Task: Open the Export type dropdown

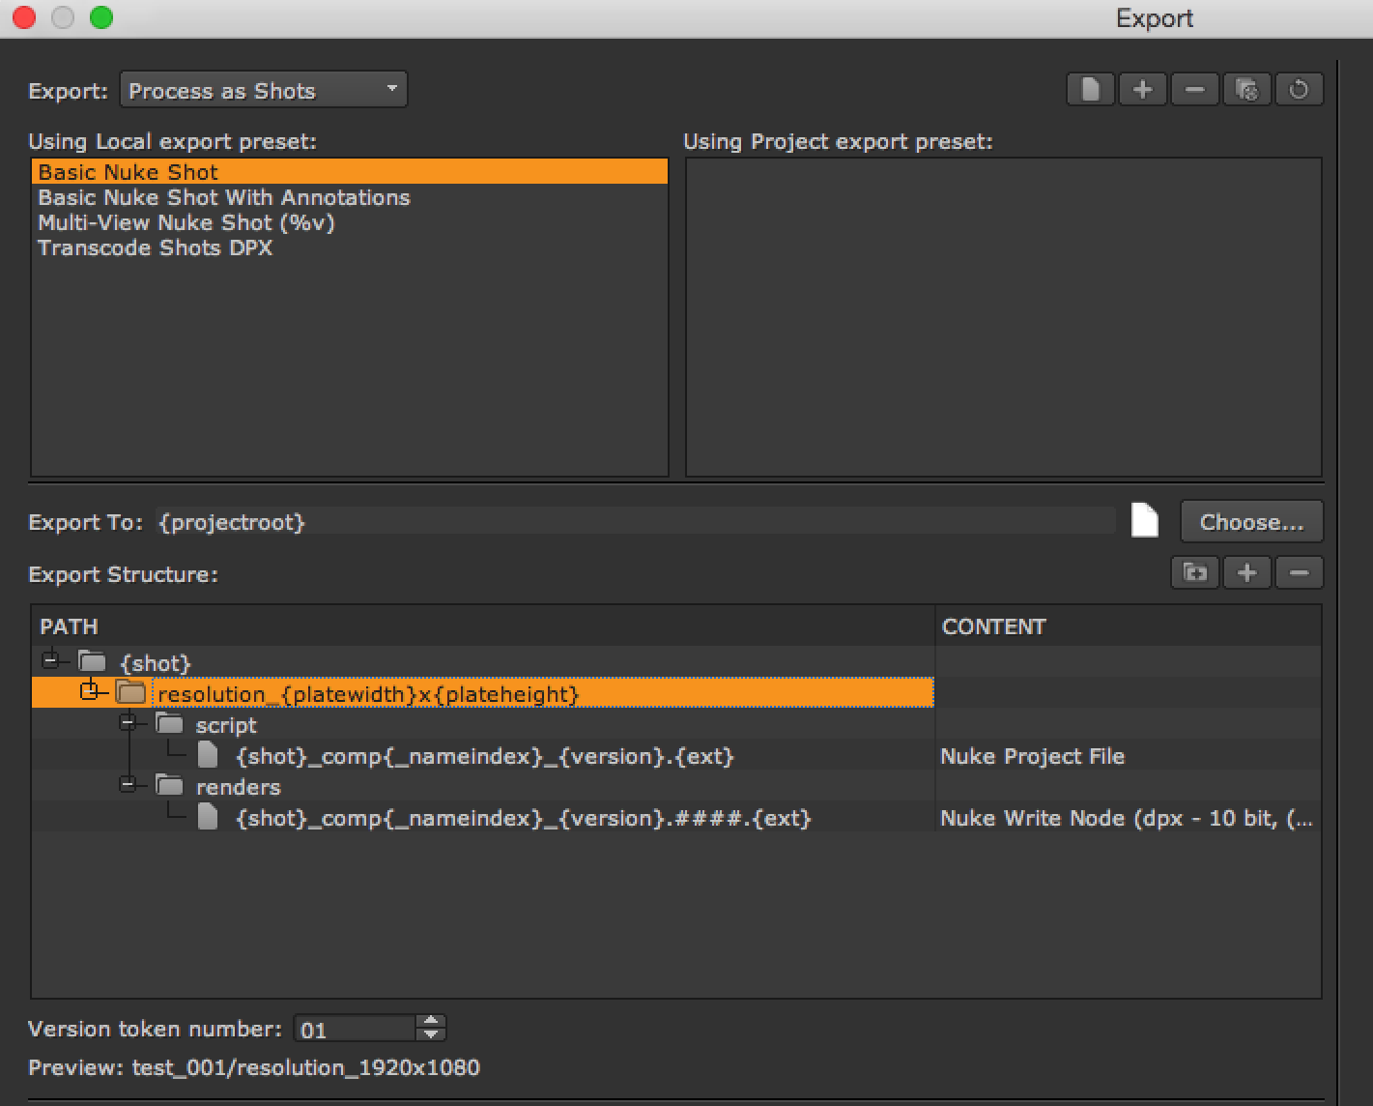Action: pos(263,90)
